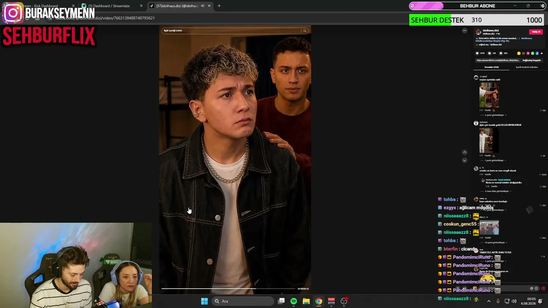Switch to the creator videos tab
Image resolution: width=548 pixels, height=308 pixels.
tap(527, 67)
